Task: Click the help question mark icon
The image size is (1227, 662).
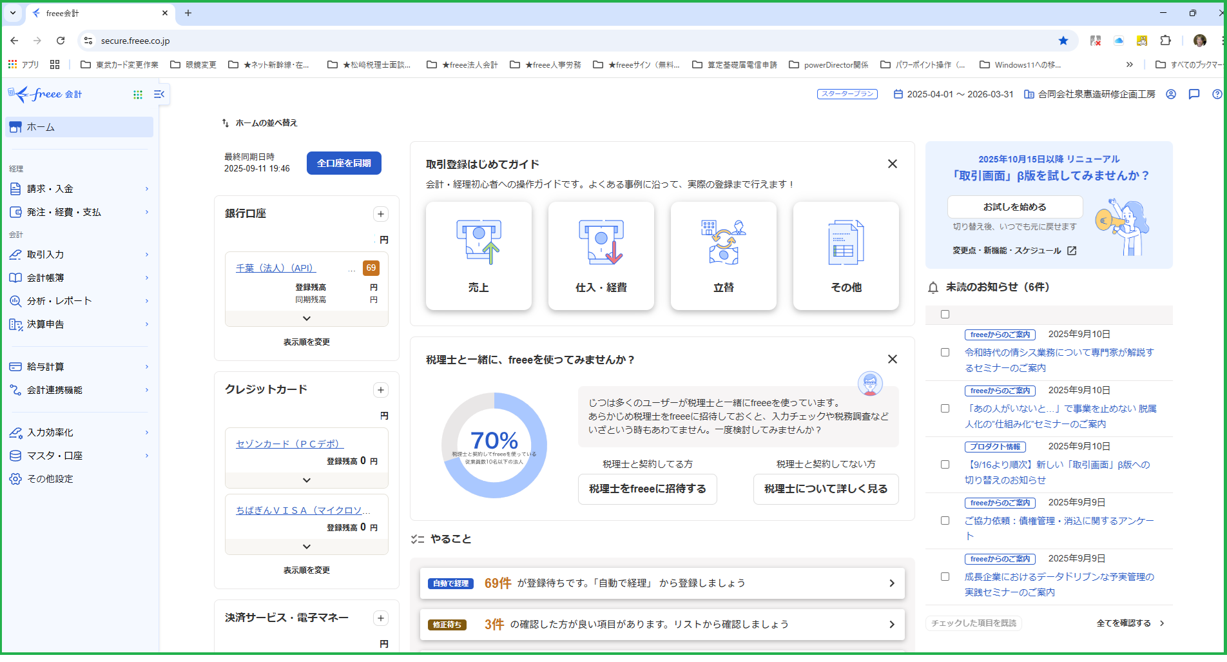Action: click(x=1217, y=94)
